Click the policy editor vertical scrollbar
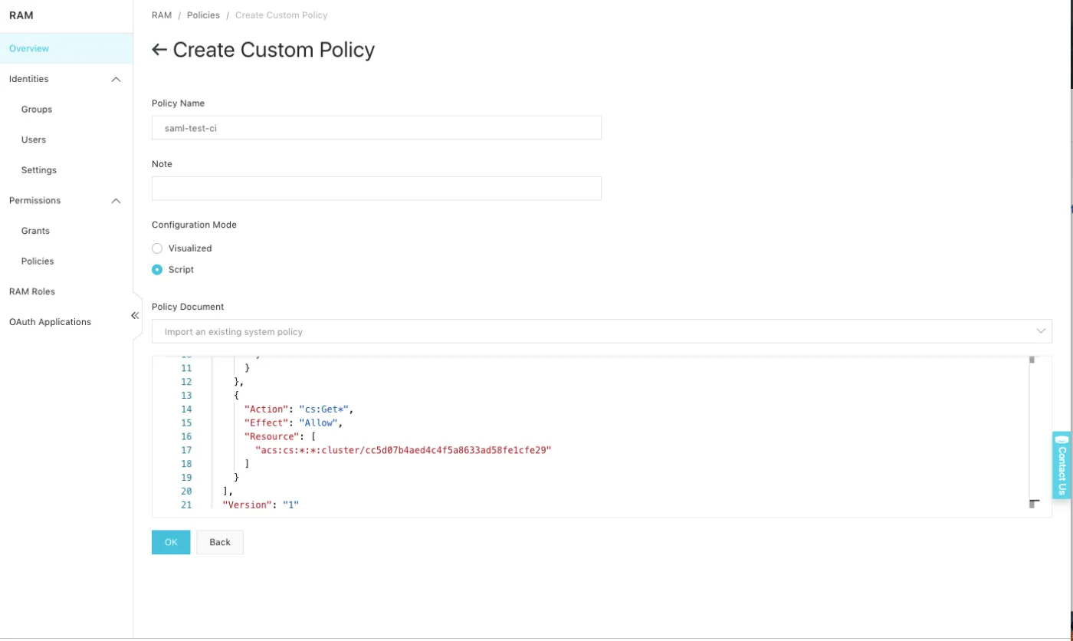This screenshot has height=641, width=1073. click(x=1032, y=431)
